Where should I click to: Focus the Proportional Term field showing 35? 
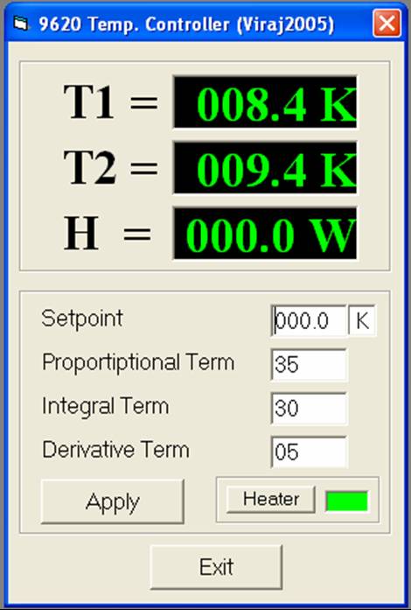pyautogui.click(x=309, y=365)
